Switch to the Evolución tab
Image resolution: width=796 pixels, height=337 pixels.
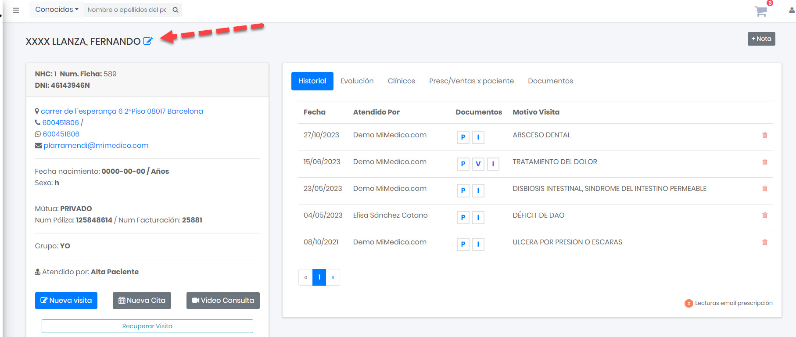(357, 81)
